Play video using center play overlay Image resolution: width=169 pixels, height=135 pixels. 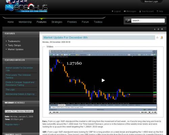(103, 80)
